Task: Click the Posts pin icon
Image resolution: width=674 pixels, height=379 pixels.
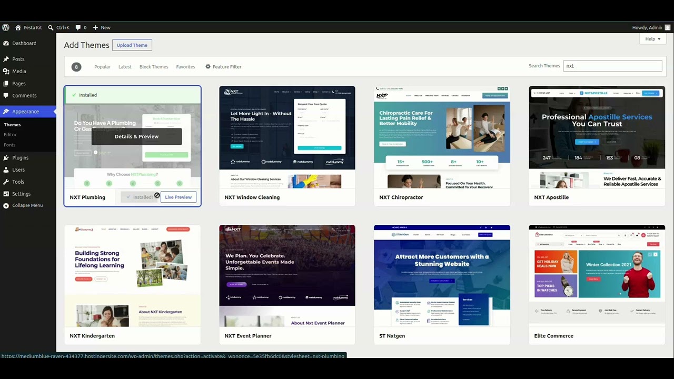Action: pos(6,59)
